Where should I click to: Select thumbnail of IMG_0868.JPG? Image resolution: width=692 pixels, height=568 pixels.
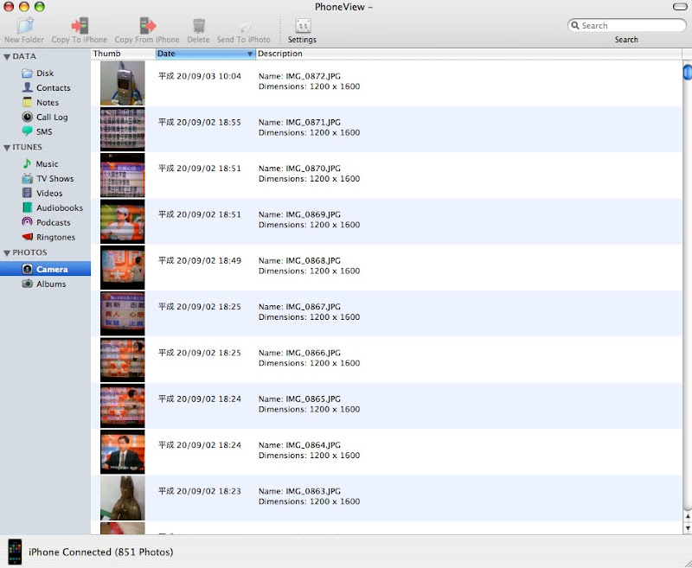pyautogui.click(x=122, y=267)
